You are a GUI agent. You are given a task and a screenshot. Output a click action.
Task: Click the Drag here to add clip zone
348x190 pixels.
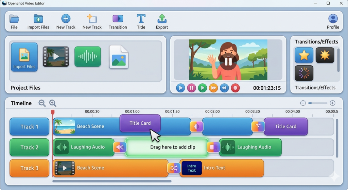coord(167,147)
